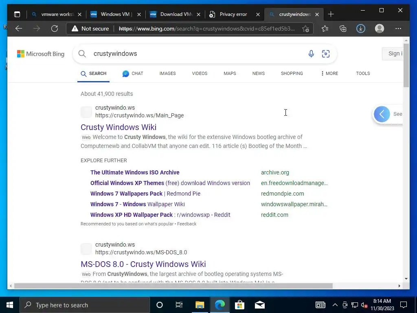
Task: Reload the current Bing page
Action: [x=55, y=29]
